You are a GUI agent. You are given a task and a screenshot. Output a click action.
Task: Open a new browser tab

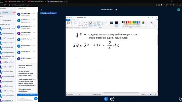pos(68,1)
